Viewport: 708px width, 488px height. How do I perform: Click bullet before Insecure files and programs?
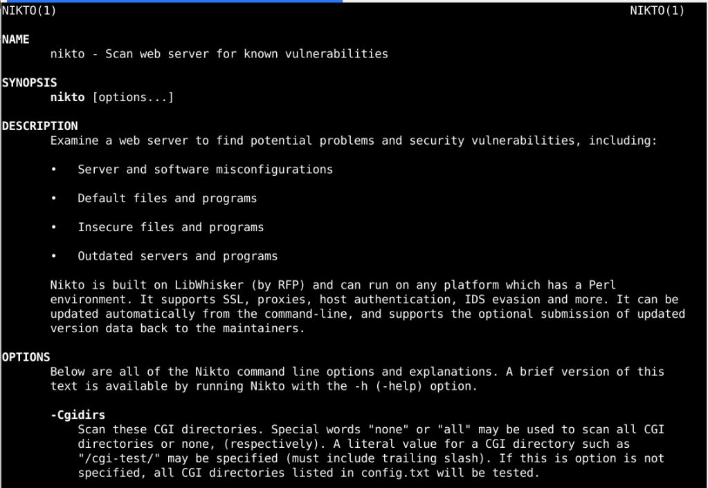(54, 227)
